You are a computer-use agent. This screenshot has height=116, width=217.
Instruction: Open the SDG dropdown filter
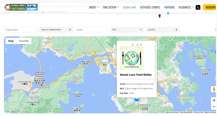point(127,30)
